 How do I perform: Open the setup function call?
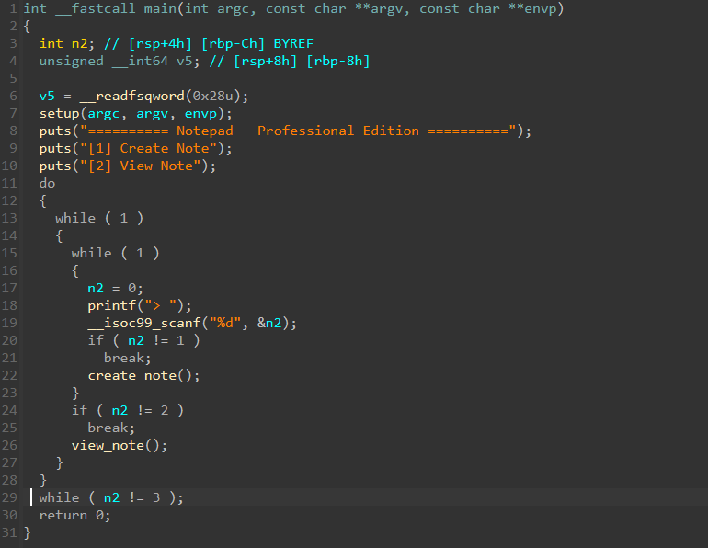(x=59, y=113)
